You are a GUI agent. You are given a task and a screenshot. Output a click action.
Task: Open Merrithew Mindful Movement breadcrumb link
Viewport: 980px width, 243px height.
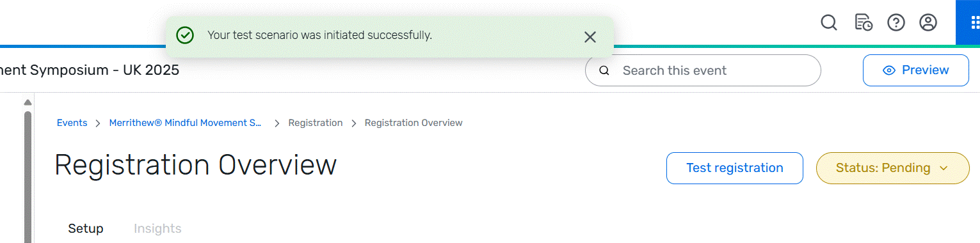point(186,123)
